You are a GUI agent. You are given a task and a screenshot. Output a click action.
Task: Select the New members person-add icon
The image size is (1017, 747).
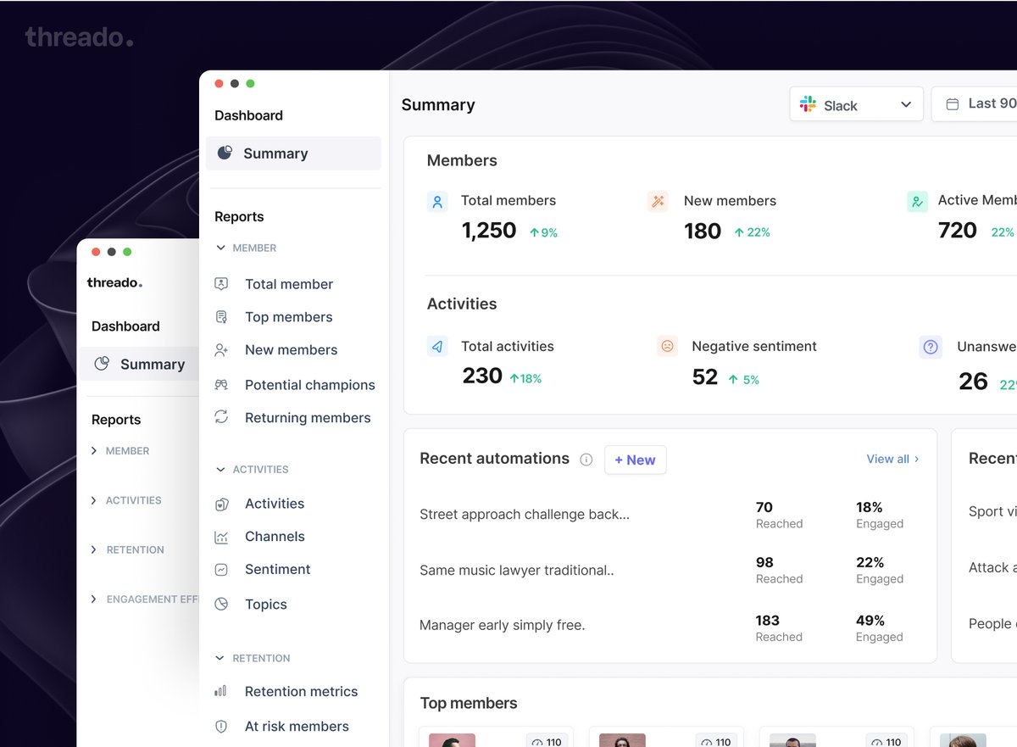221,349
